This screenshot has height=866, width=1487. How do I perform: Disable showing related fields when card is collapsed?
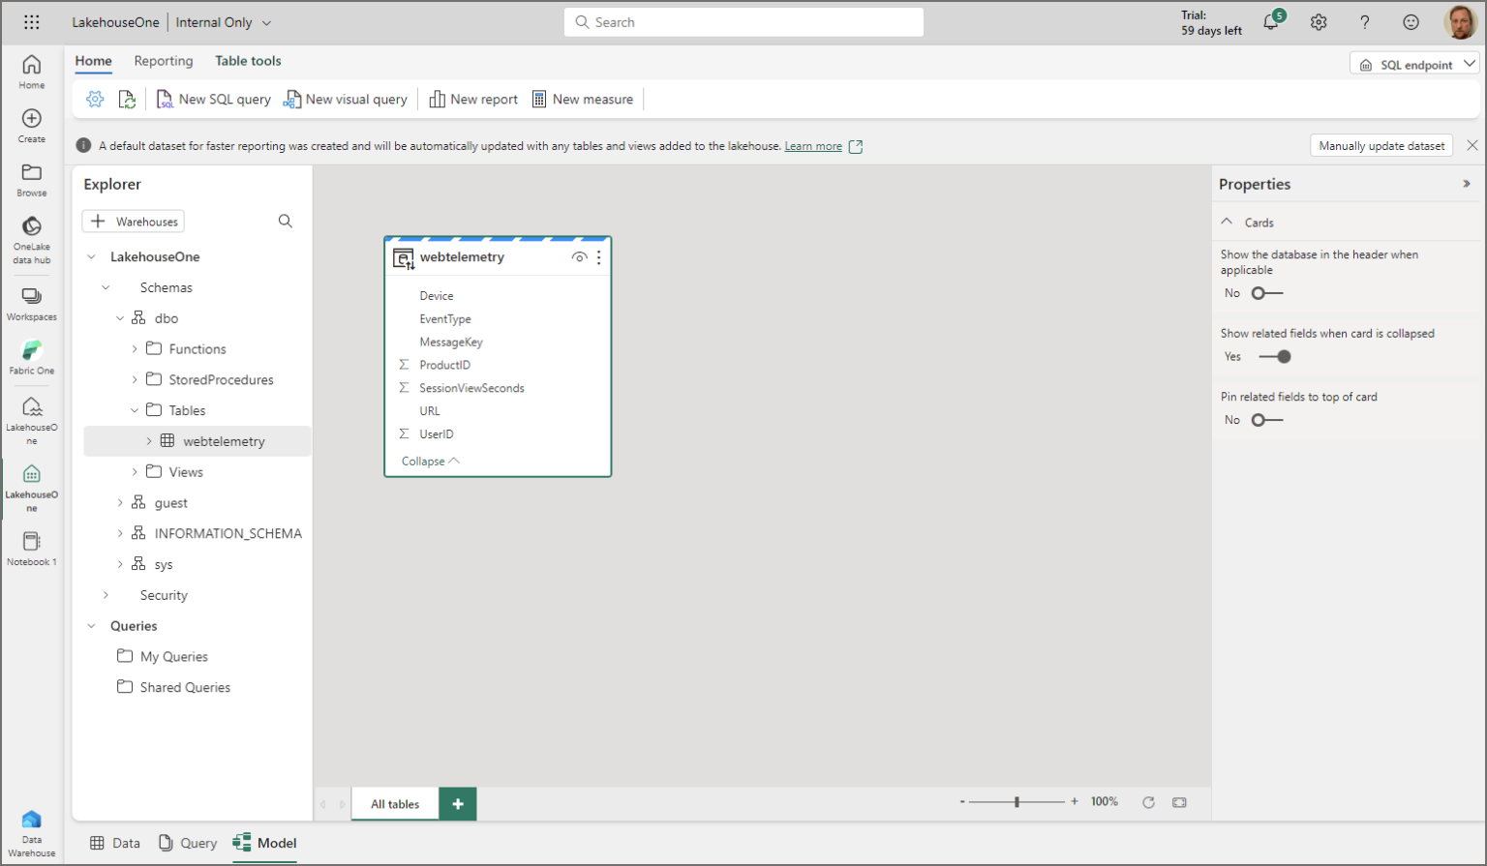coord(1277,356)
